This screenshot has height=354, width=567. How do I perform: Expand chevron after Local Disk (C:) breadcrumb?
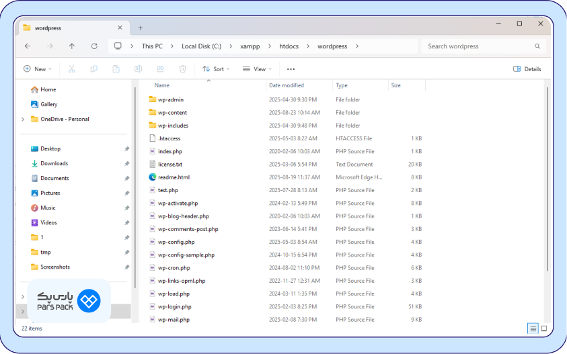pos(231,46)
